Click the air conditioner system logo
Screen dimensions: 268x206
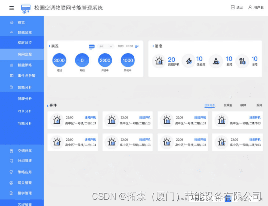[26, 9]
